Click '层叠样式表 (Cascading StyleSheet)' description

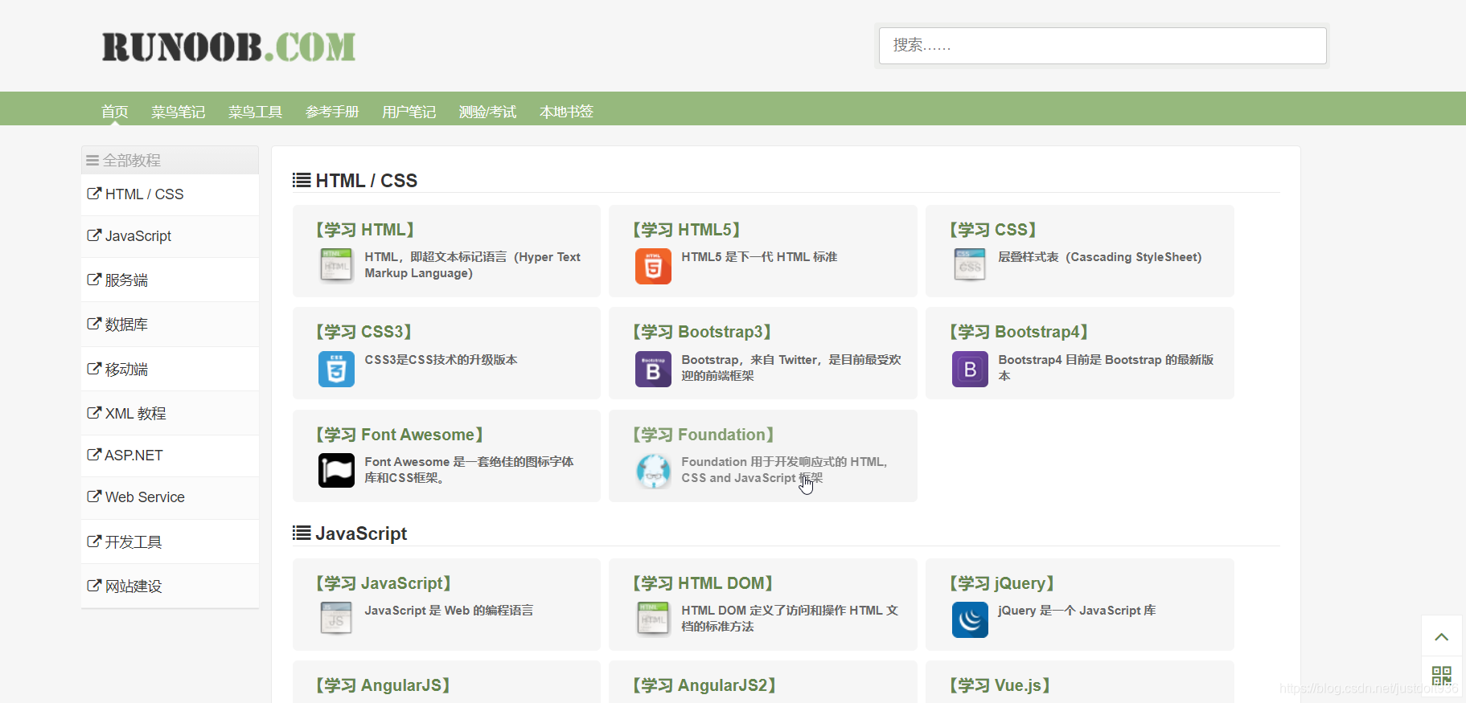click(1100, 257)
